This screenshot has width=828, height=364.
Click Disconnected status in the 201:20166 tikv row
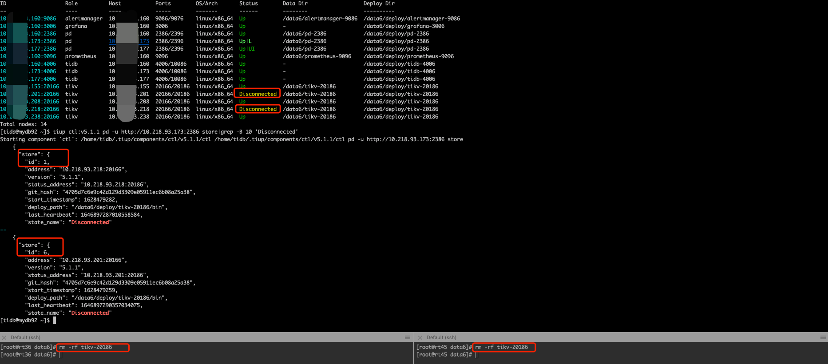[x=258, y=94]
